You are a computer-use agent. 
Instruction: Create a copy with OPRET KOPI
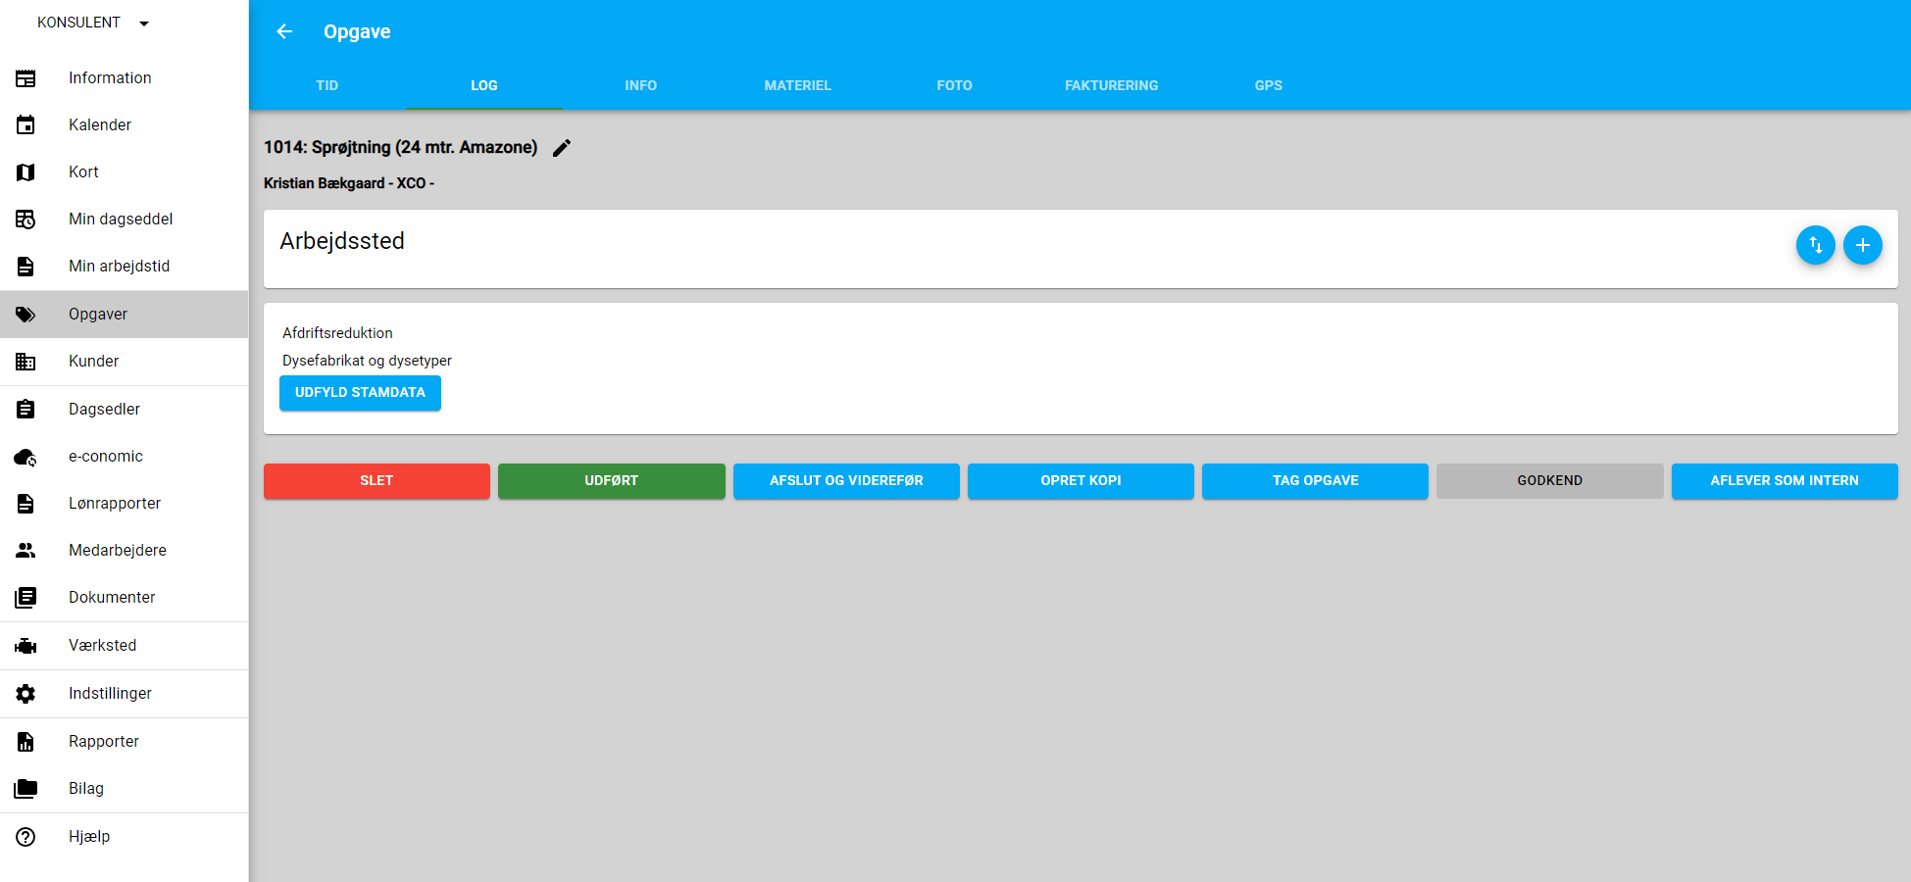pyautogui.click(x=1081, y=481)
